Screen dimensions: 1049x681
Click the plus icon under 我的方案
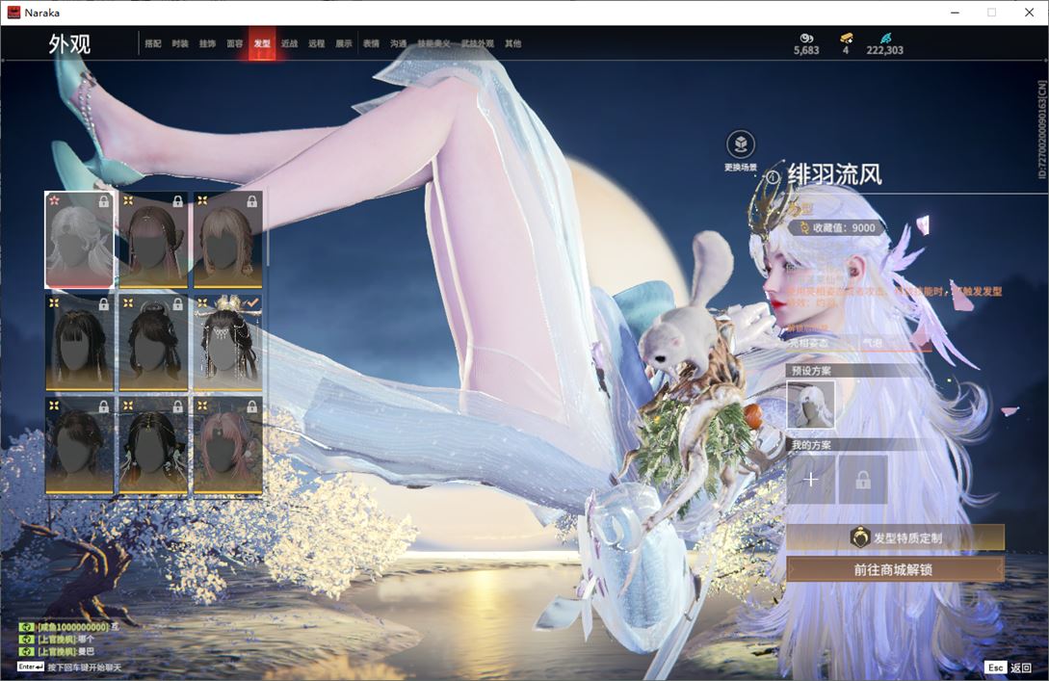click(810, 479)
